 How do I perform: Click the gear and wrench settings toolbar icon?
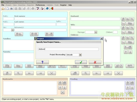(x=42, y=8)
